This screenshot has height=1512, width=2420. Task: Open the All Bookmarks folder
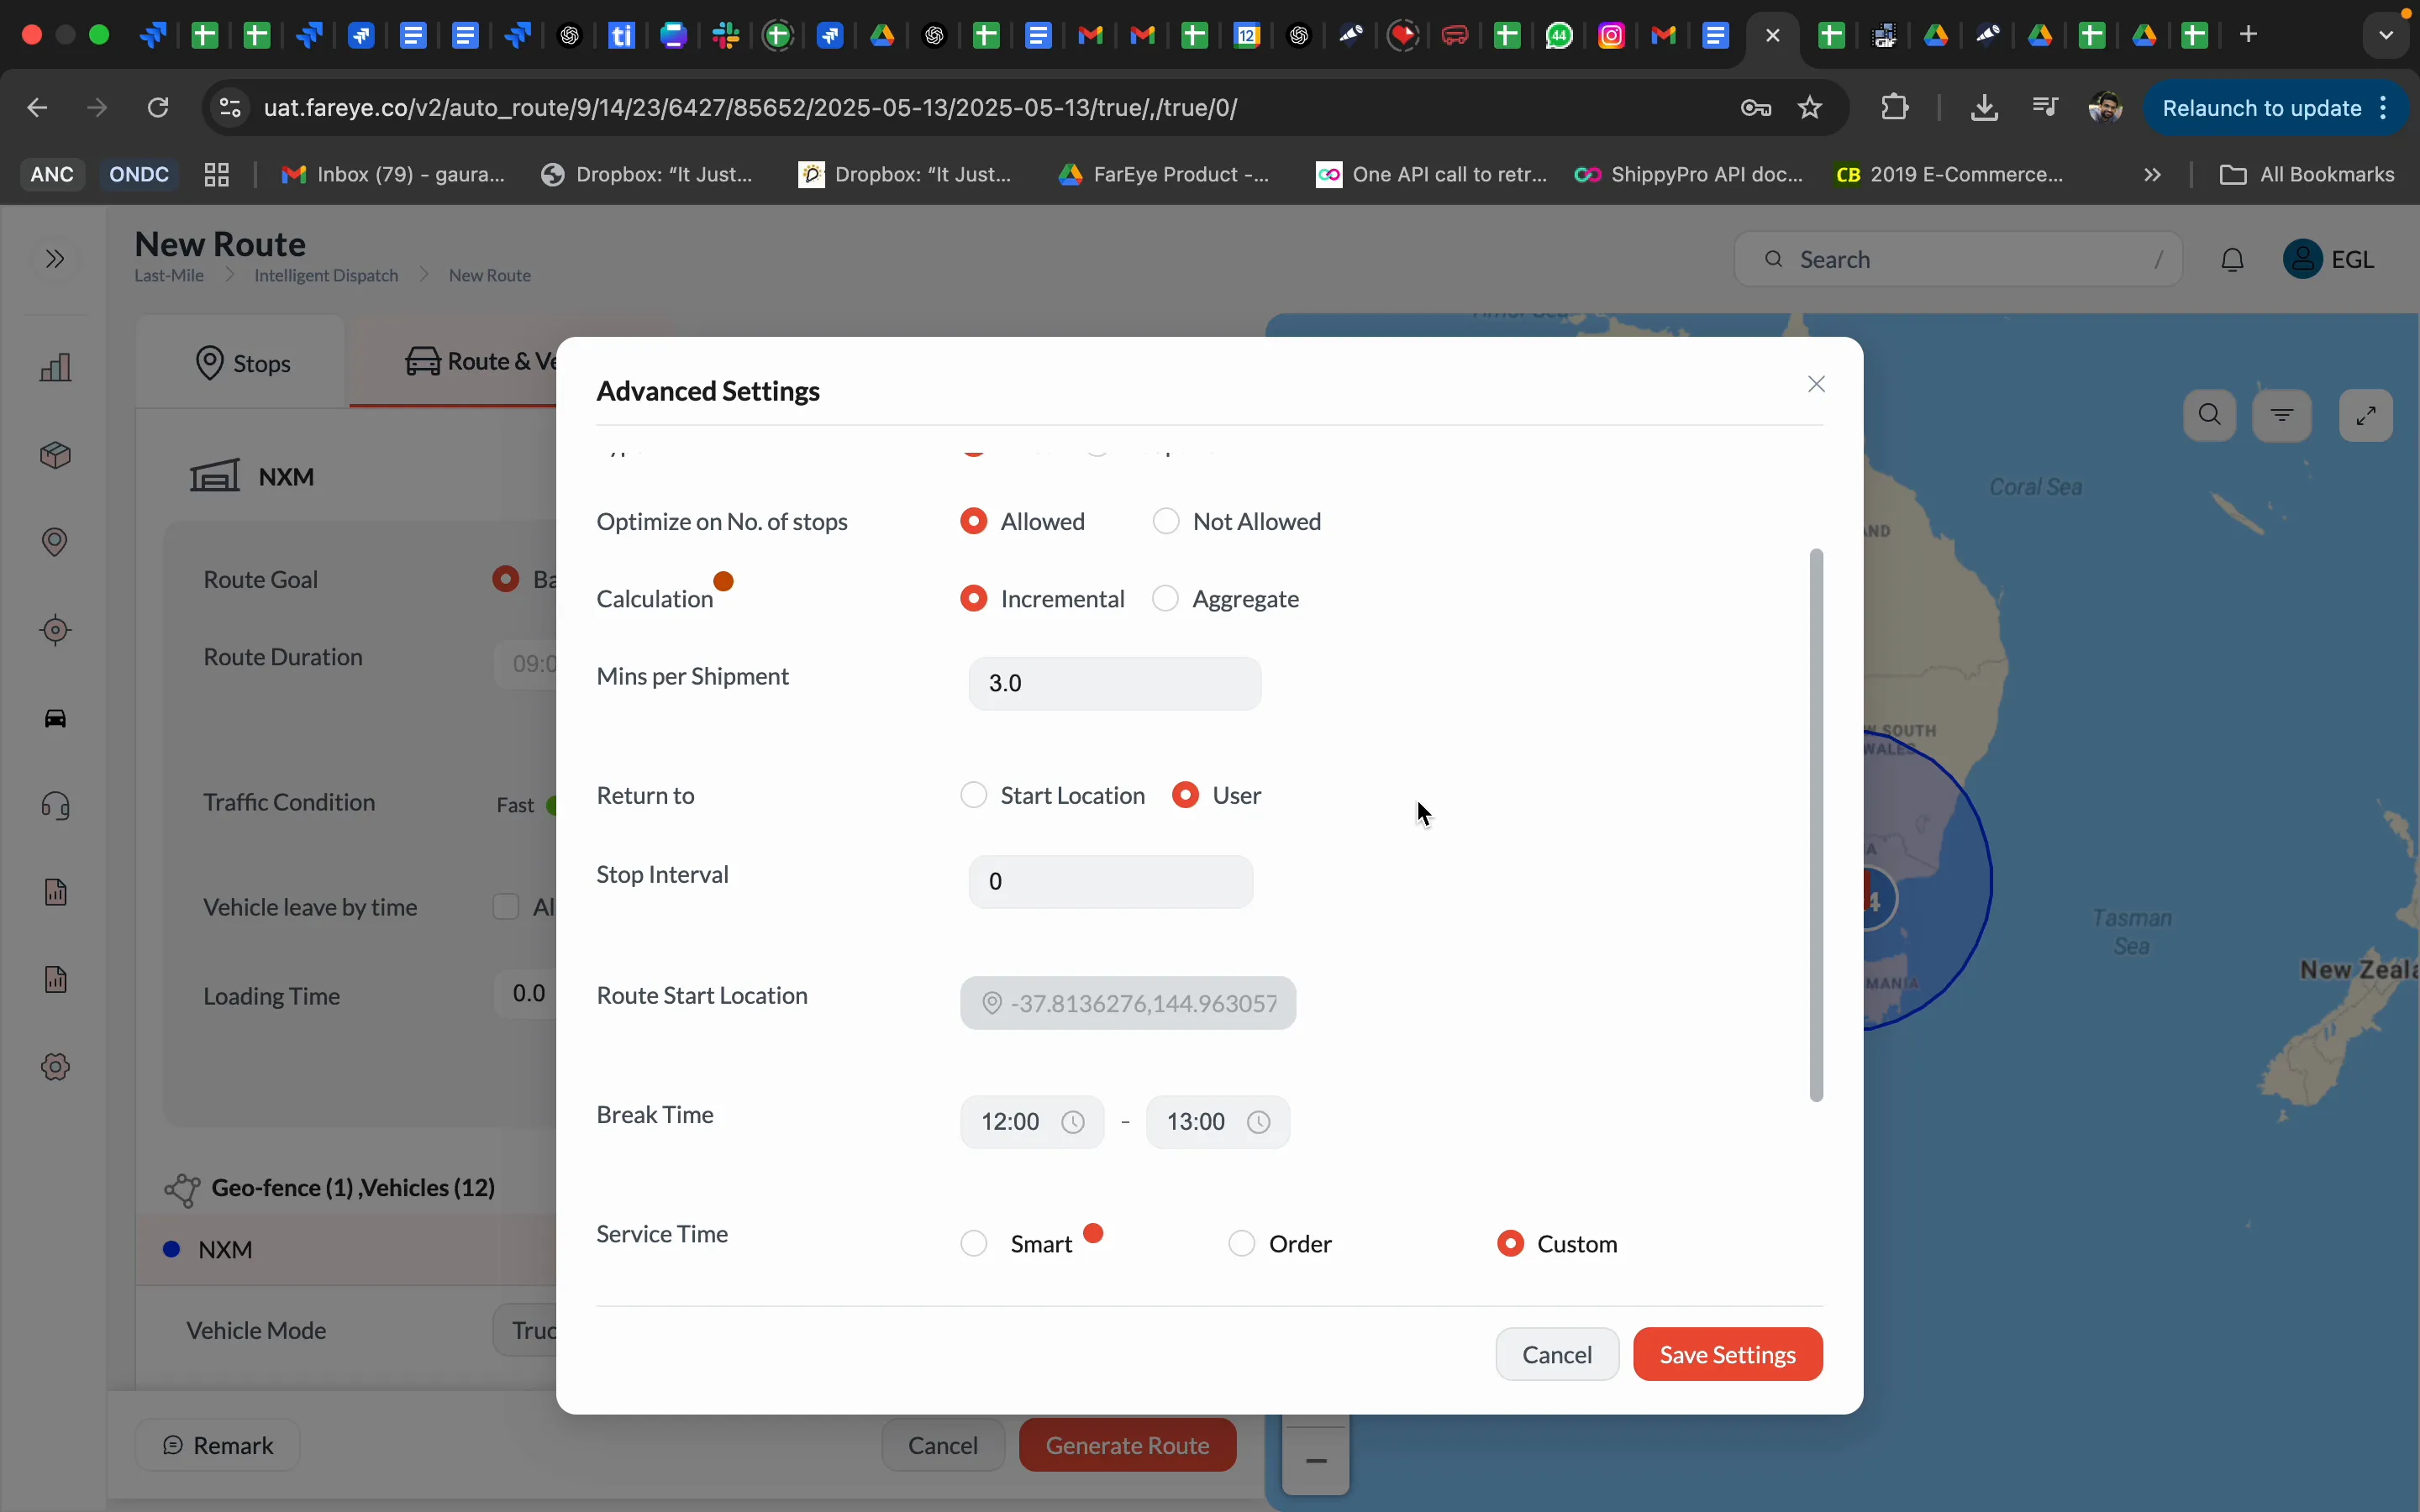coord(2308,175)
